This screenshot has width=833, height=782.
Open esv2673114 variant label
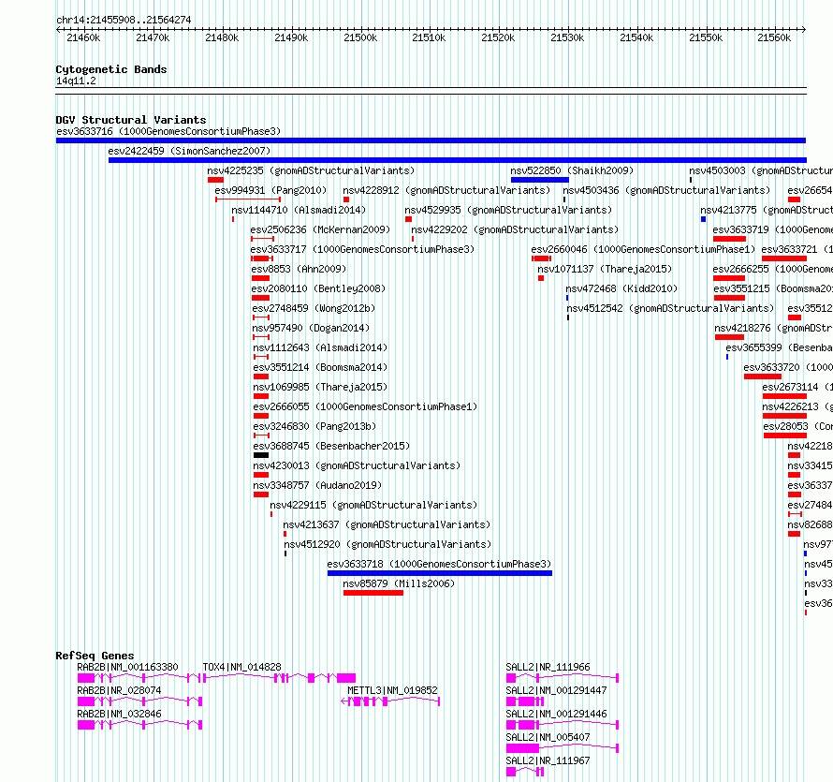pos(797,387)
